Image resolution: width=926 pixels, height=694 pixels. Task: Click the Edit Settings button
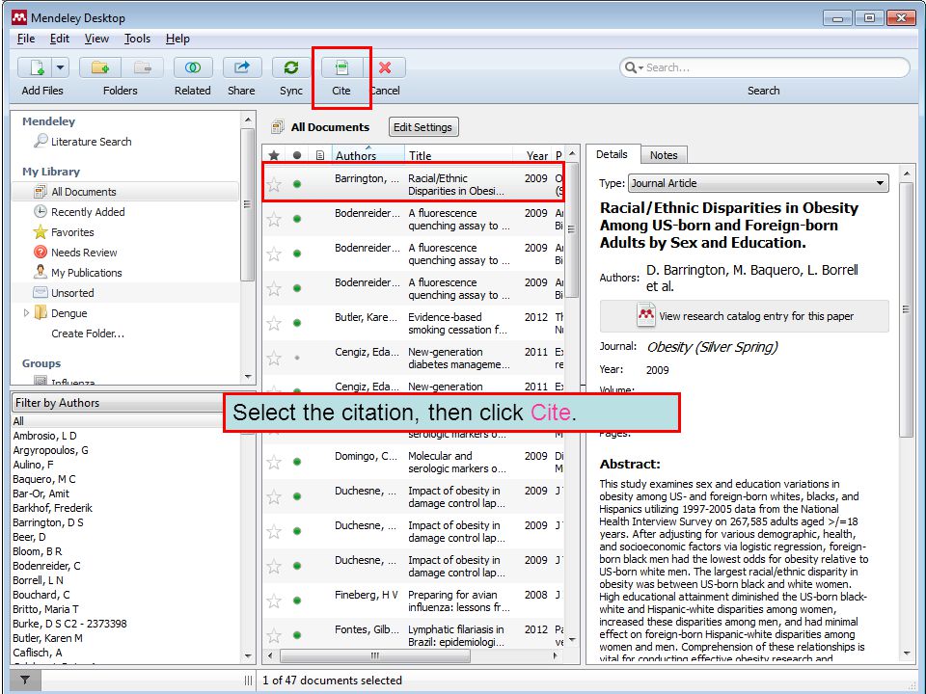click(422, 127)
